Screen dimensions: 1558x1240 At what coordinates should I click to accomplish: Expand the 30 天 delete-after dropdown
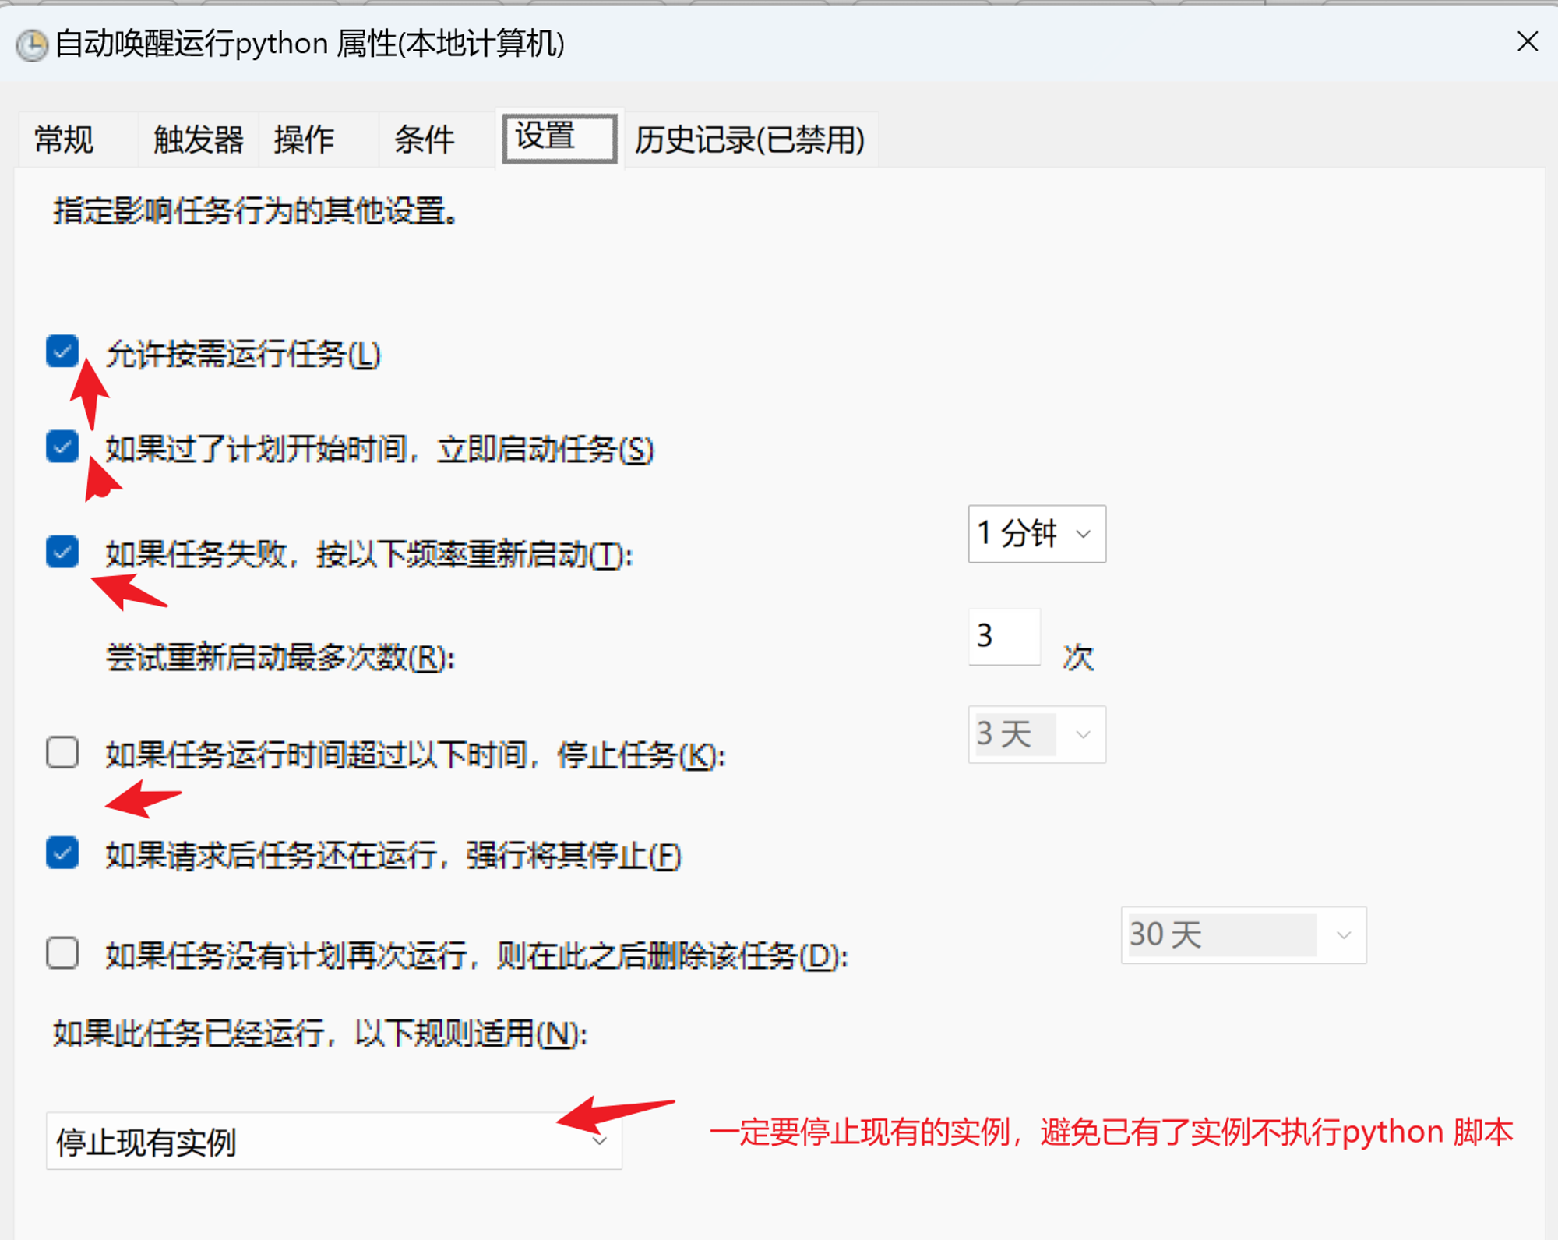click(x=1243, y=934)
